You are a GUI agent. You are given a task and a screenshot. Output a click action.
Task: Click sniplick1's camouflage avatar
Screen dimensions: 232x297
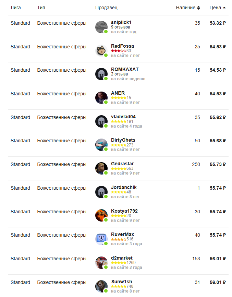[x=101, y=27]
